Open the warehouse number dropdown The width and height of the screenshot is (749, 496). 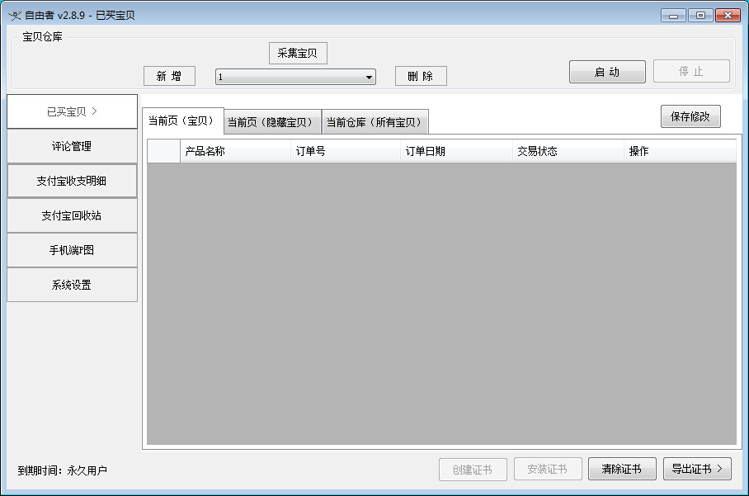369,76
